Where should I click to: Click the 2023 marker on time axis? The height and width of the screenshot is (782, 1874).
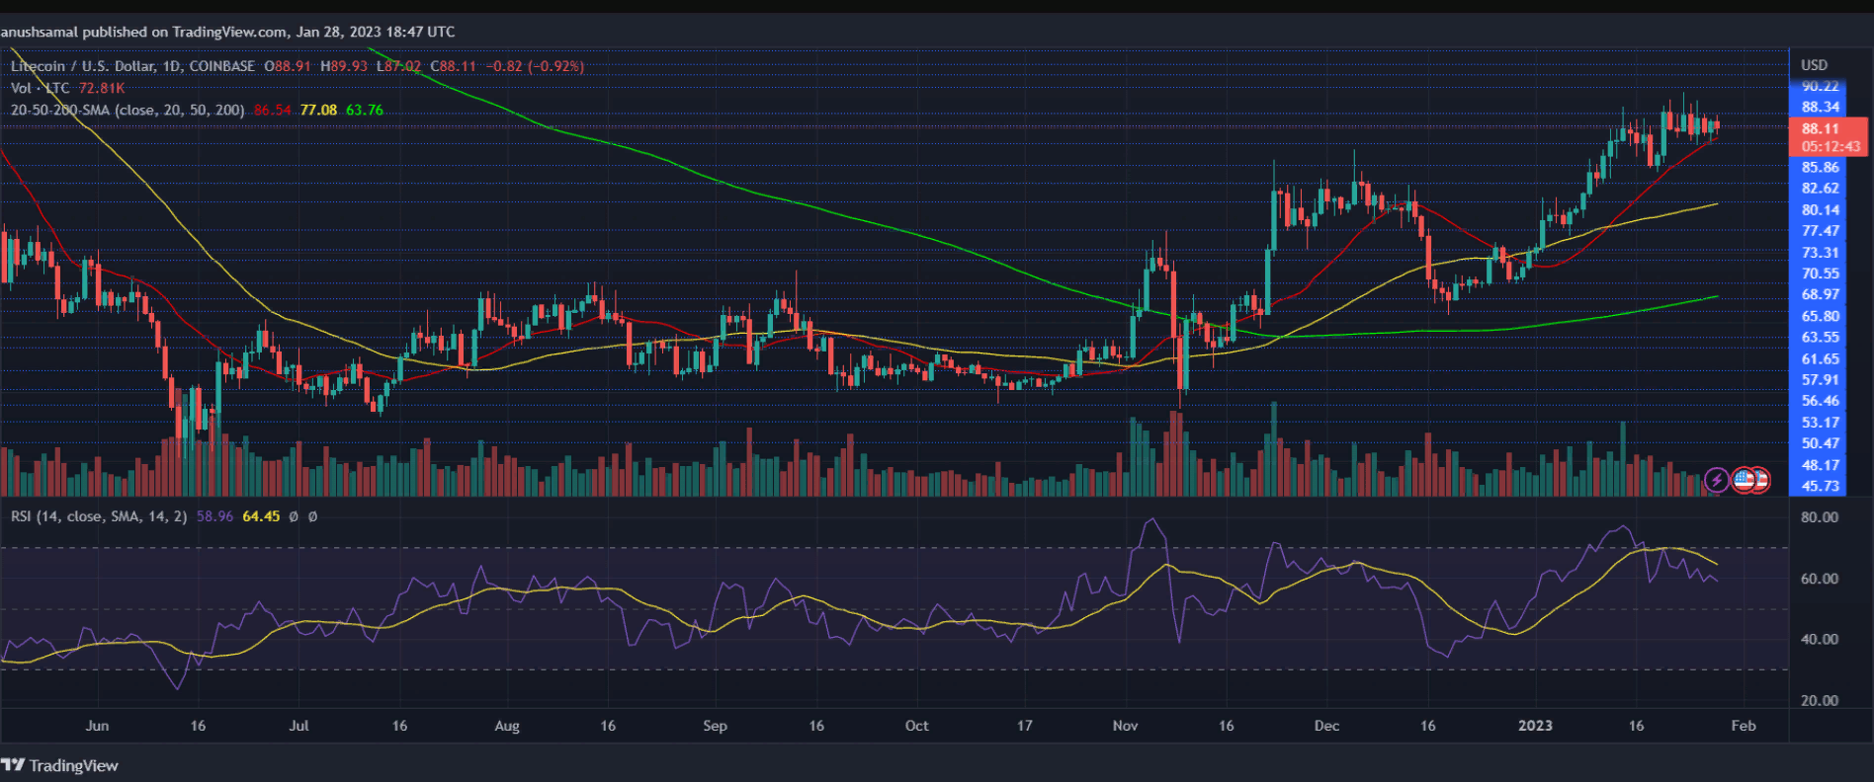1535,726
